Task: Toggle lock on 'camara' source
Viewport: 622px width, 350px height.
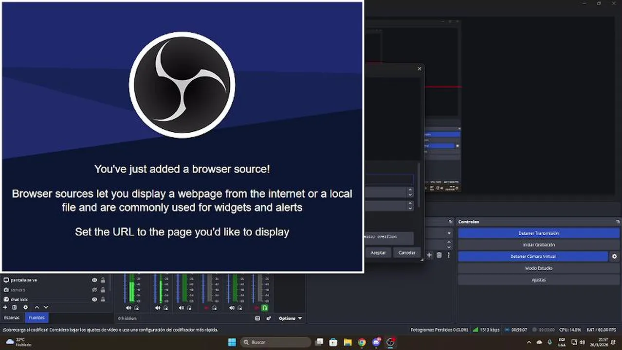Action: pyautogui.click(x=103, y=290)
